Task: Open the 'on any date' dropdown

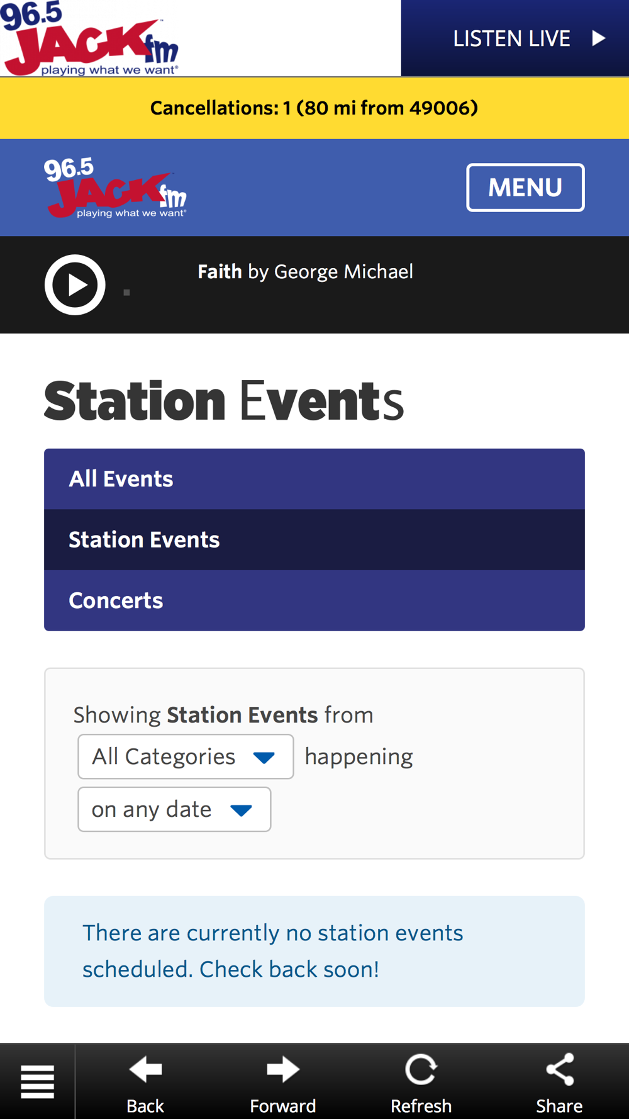Action: (174, 809)
